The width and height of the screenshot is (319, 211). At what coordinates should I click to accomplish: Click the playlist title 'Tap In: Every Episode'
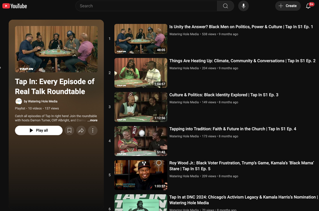tap(55, 87)
